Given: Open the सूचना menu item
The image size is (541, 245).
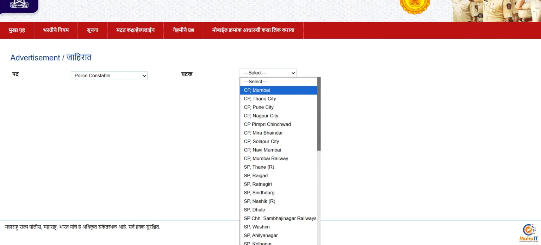Looking at the screenshot, I should (93, 30).
